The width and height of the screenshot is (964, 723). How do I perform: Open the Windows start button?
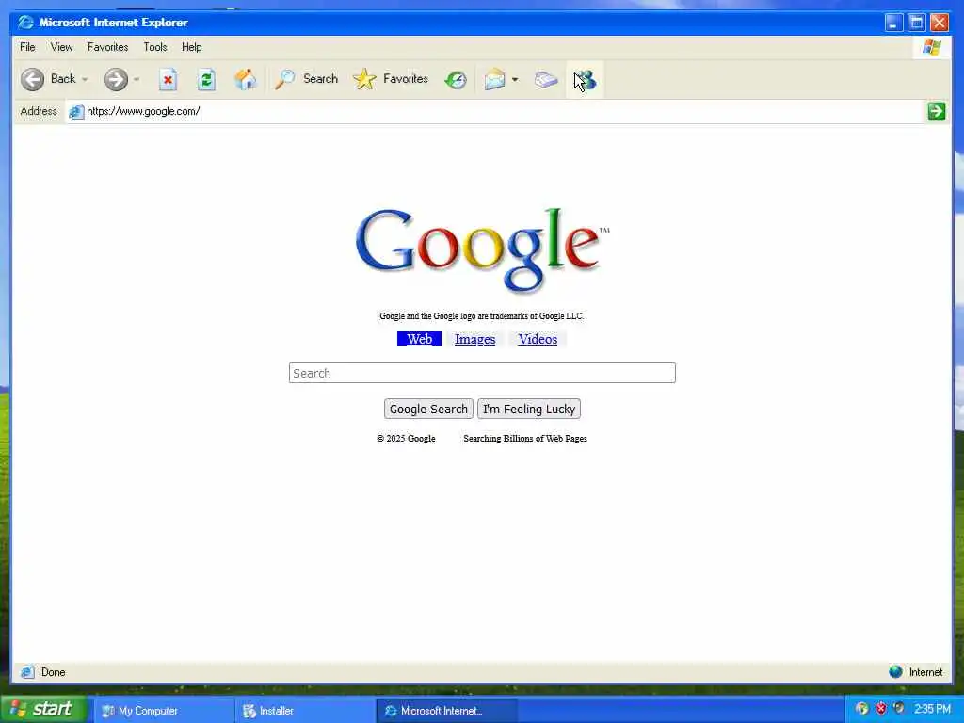click(43, 710)
